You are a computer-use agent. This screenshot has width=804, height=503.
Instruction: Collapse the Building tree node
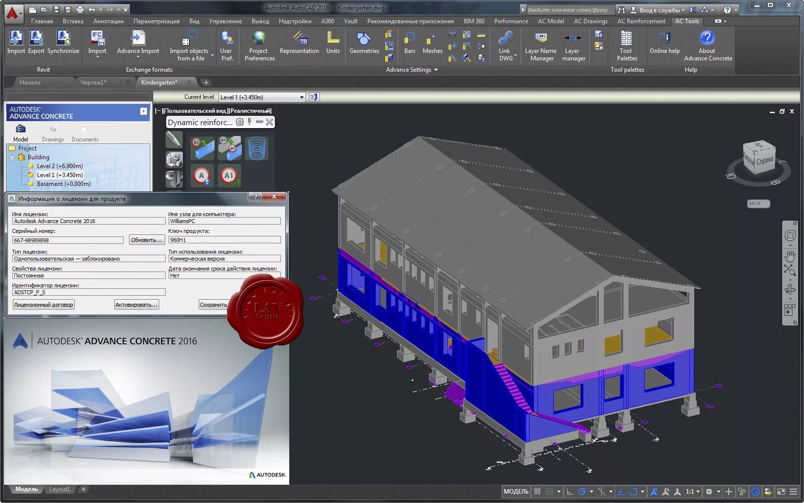(12, 157)
